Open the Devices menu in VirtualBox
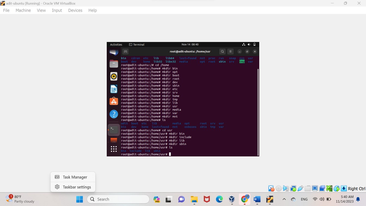The height and width of the screenshot is (206, 366). click(x=75, y=10)
